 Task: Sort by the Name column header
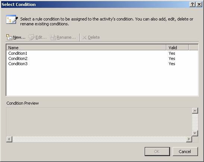86,48
